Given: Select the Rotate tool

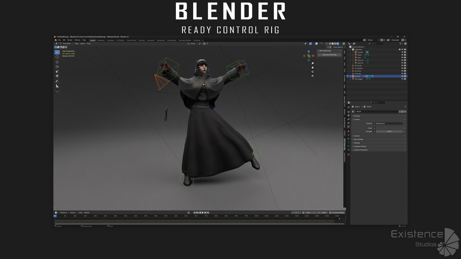Looking at the screenshot, I should coord(57,66).
